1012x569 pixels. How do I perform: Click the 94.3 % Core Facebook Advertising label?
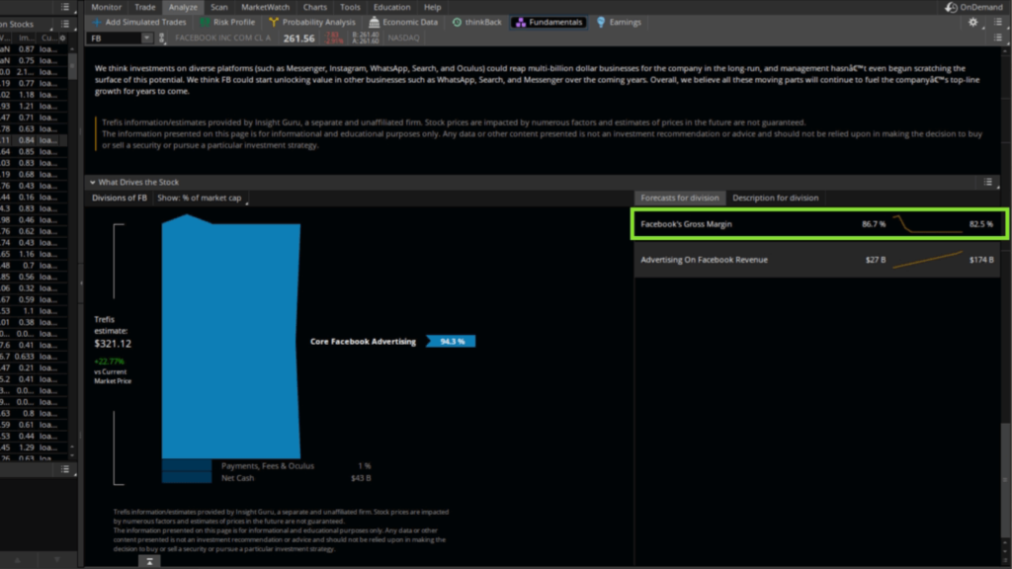point(451,341)
